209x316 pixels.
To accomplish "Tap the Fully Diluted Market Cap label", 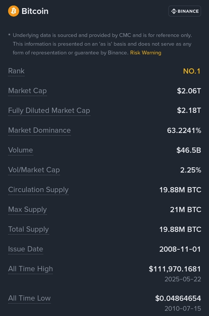I will click(49, 111).
